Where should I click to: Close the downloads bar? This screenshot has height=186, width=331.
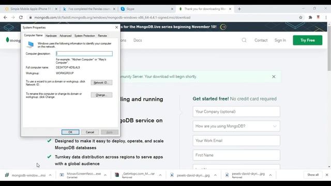pos(326,175)
